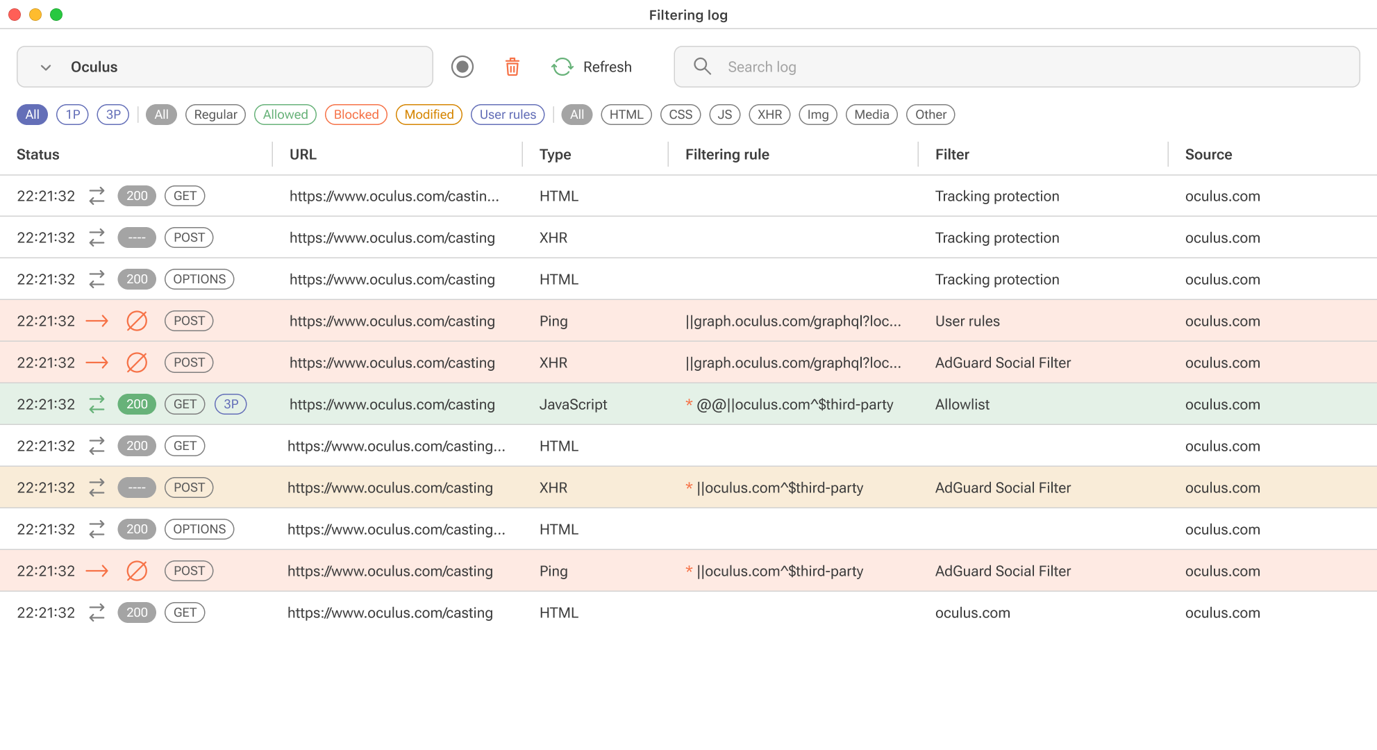The width and height of the screenshot is (1377, 750).
Task: Filter by 1P requests
Action: tap(73, 115)
